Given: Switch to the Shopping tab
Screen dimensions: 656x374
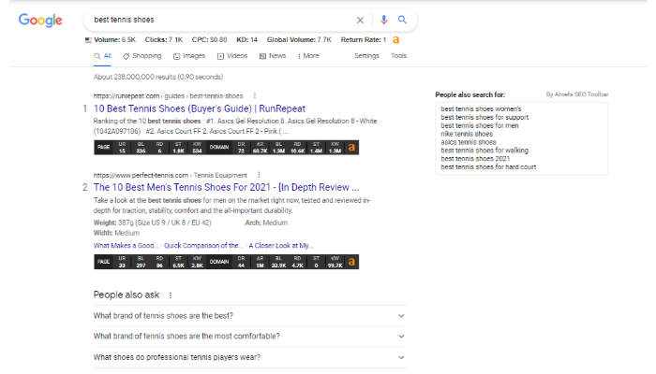Looking at the screenshot, I should 142,56.
